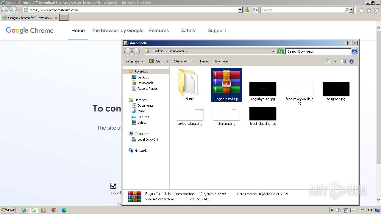Open the Organize dropdown menu
This screenshot has width=381, height=214.
[x=135, y=61]
